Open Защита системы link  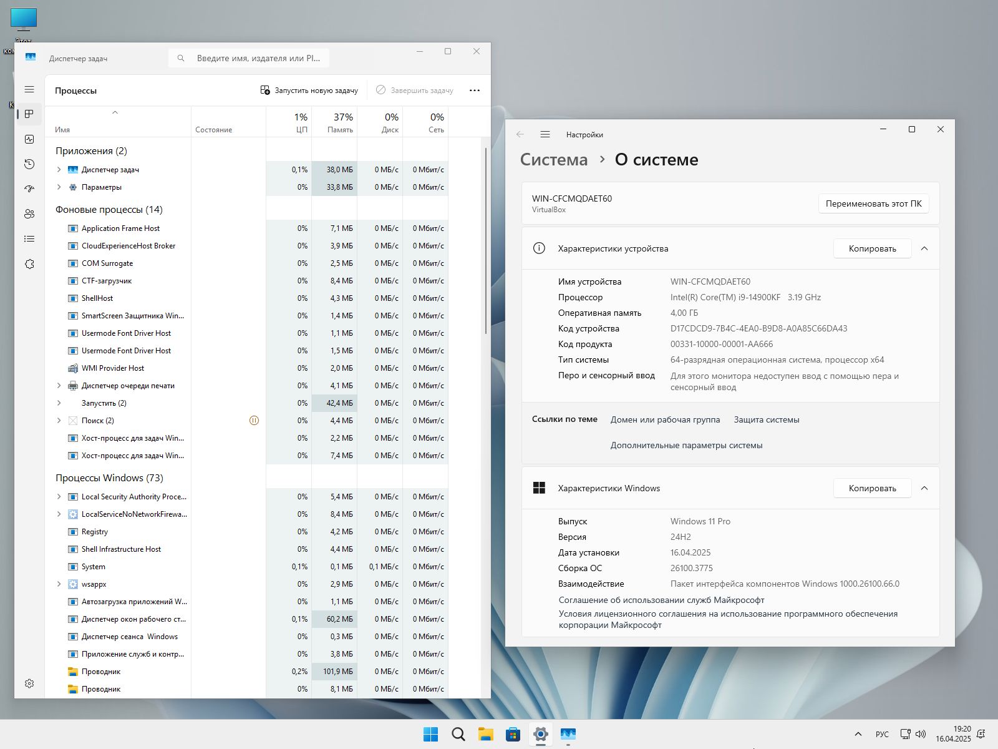[767, 419]
